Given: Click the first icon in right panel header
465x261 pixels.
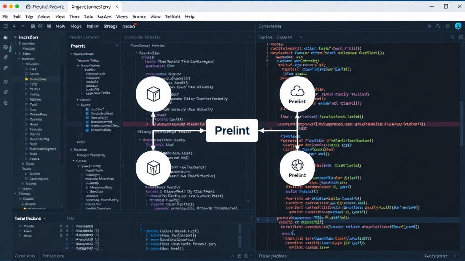Looking at the screenshot, I should click(x=430, y=26).
